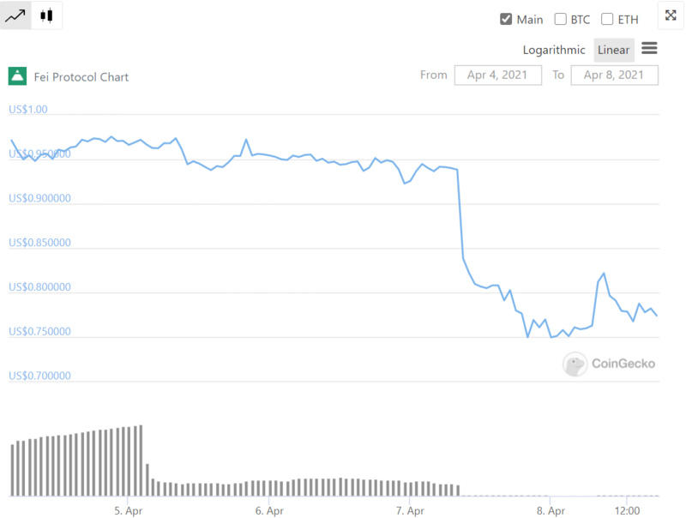Switch to line chart view icon
The height and width of the screenshot is (518, 686).
[x=15, y=15]
